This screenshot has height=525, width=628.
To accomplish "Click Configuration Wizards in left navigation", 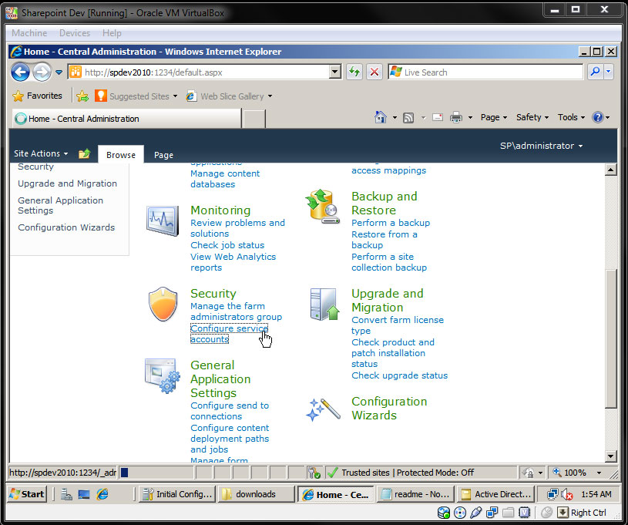I will pos(66,227).
